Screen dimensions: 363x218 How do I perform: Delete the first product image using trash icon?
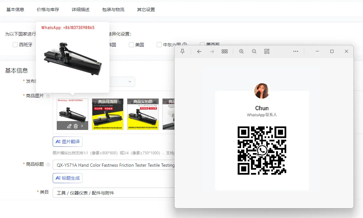(76, 126)
